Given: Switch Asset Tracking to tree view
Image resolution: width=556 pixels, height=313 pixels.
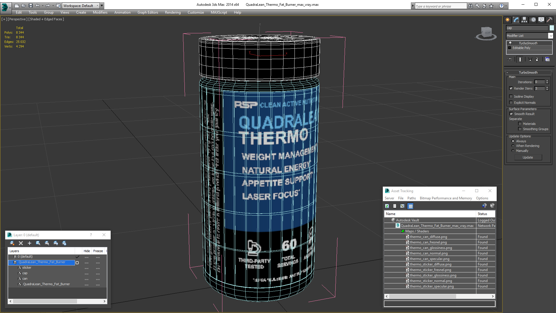Looking at the screenshot, I should (x=402, y=206).
